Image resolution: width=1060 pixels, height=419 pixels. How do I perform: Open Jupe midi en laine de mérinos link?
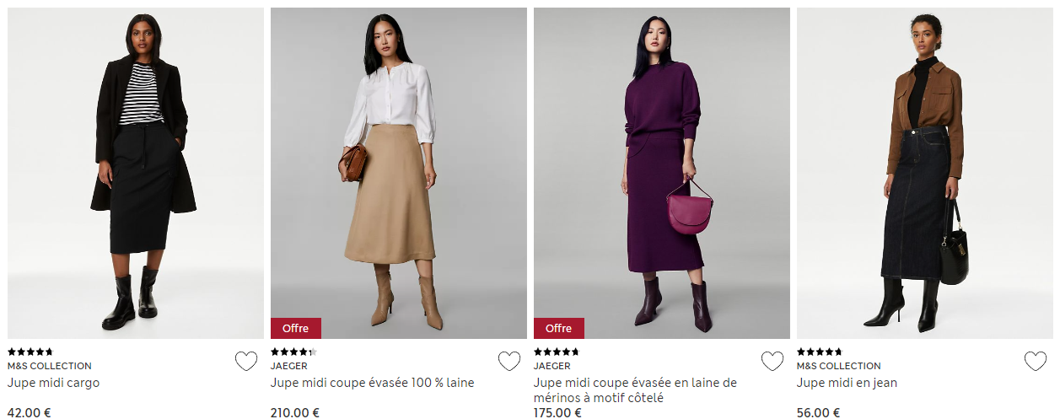635,390
